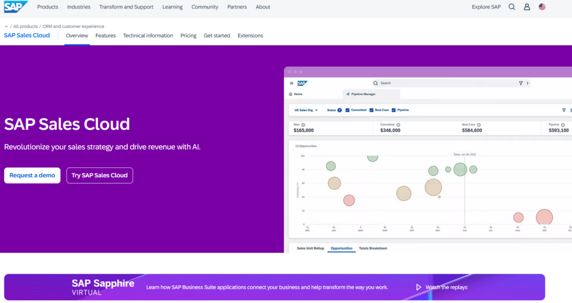Expand the chevron right of search filter
572x303 pixels.
click(x=527, y=83)
